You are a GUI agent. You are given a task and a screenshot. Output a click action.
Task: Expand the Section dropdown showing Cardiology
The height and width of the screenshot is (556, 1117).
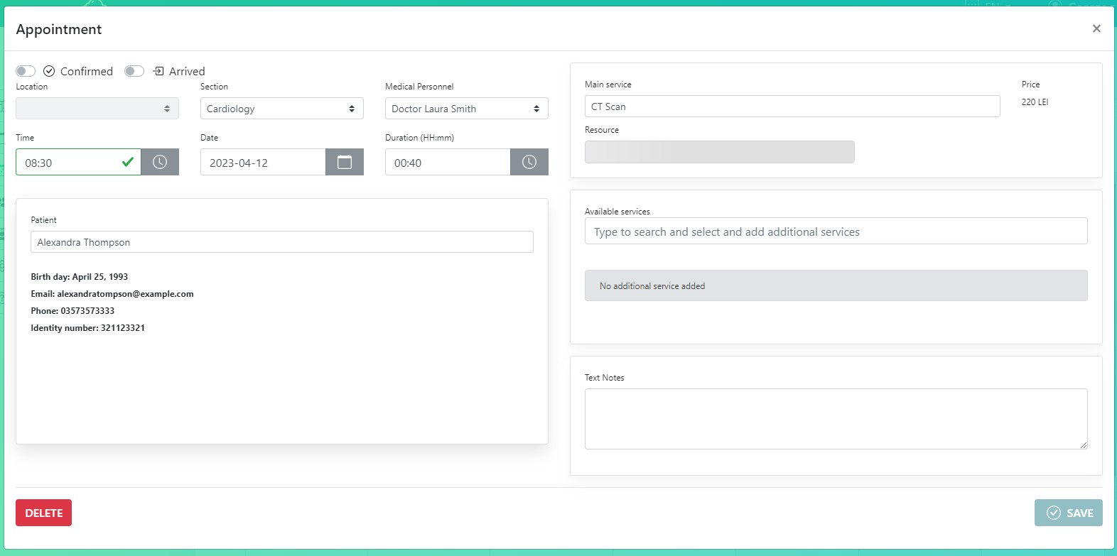282,109
